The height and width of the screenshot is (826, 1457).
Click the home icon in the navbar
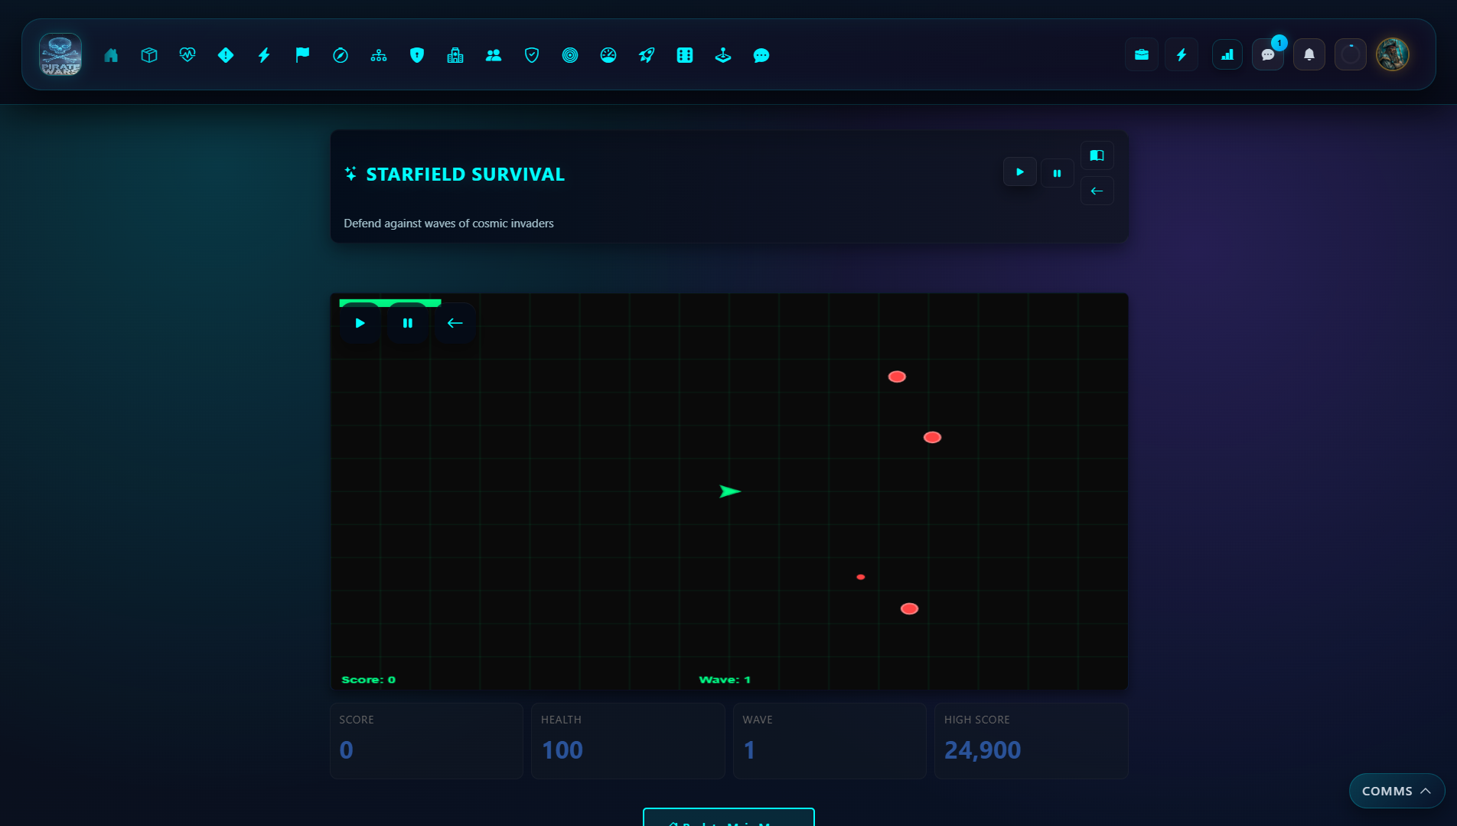click(x=111, y=55)
